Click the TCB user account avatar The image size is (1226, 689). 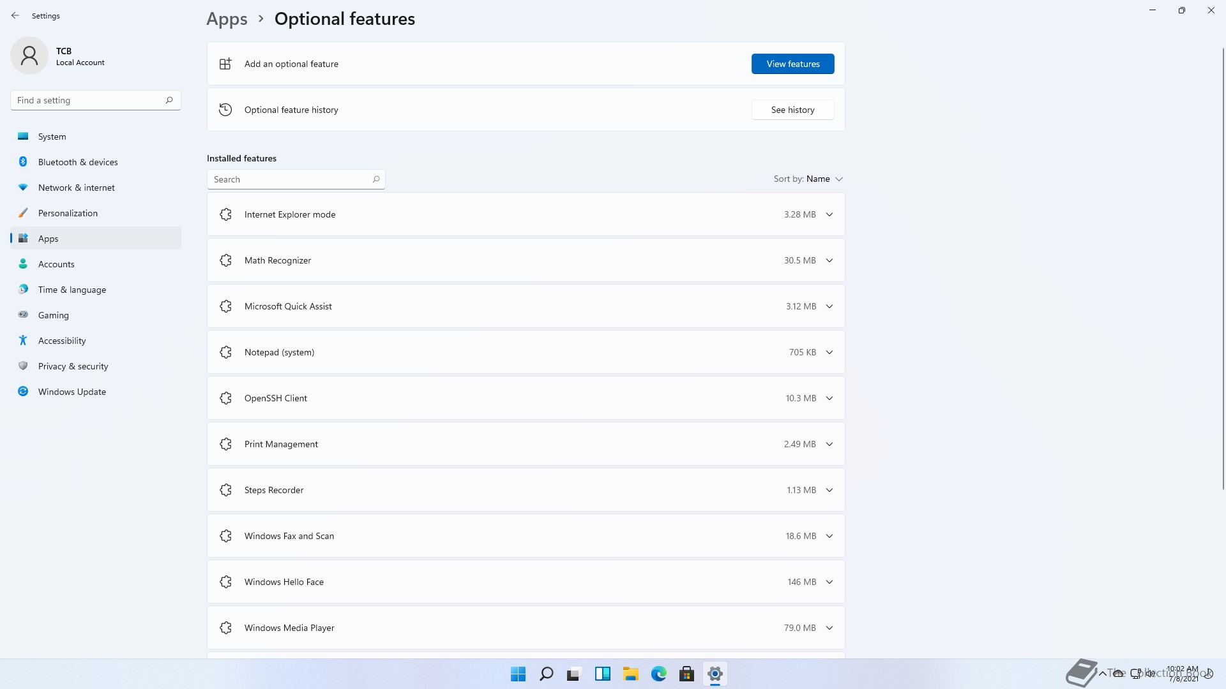coord(29,56)
